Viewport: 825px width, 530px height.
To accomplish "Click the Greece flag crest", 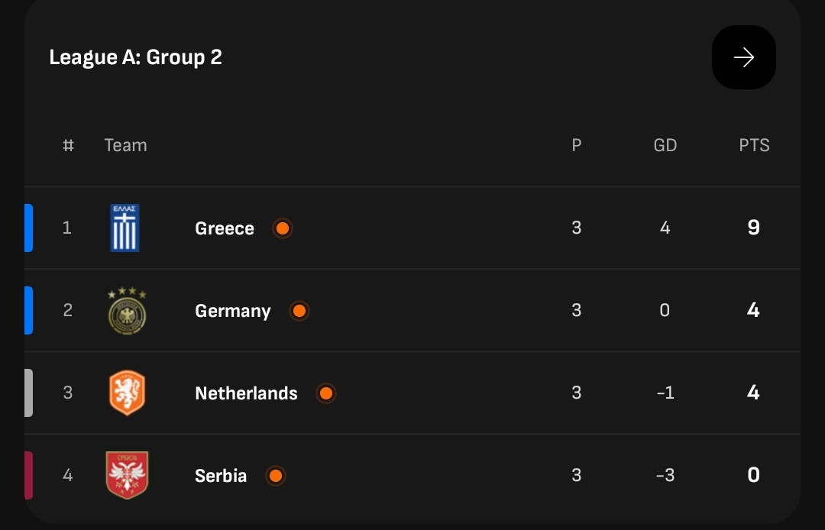I will pyautogui.click(x=125, y=228).
